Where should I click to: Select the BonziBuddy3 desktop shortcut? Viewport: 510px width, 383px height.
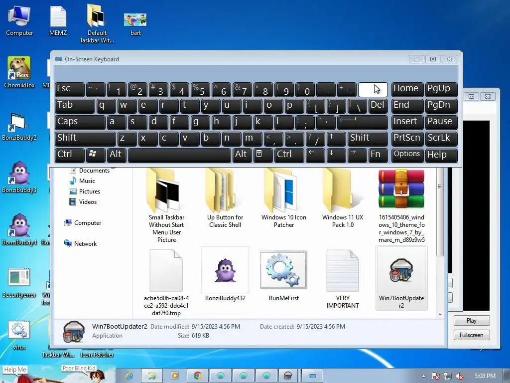pos(19,178)
